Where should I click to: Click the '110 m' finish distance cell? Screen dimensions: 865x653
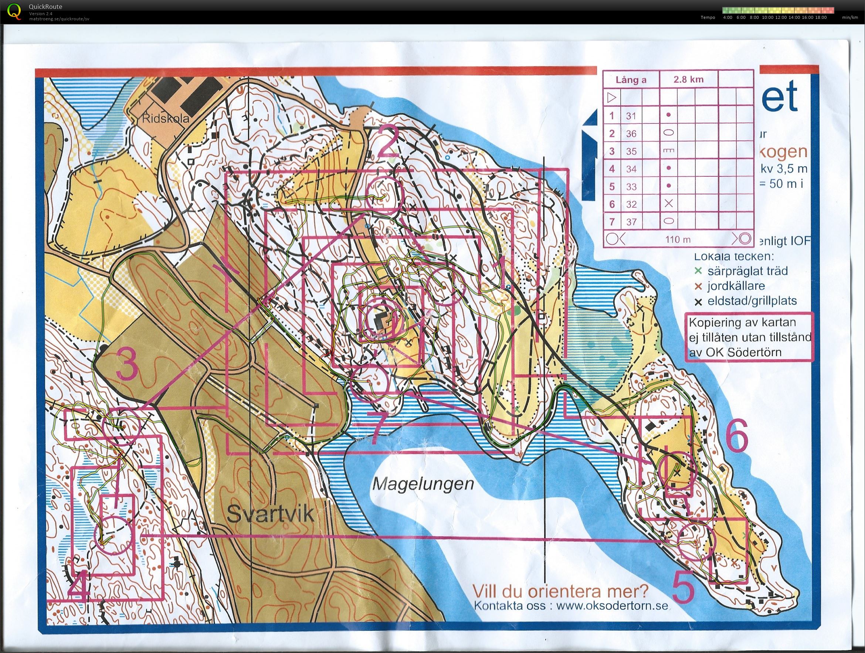pyautogui.click(x=678, y=239)
